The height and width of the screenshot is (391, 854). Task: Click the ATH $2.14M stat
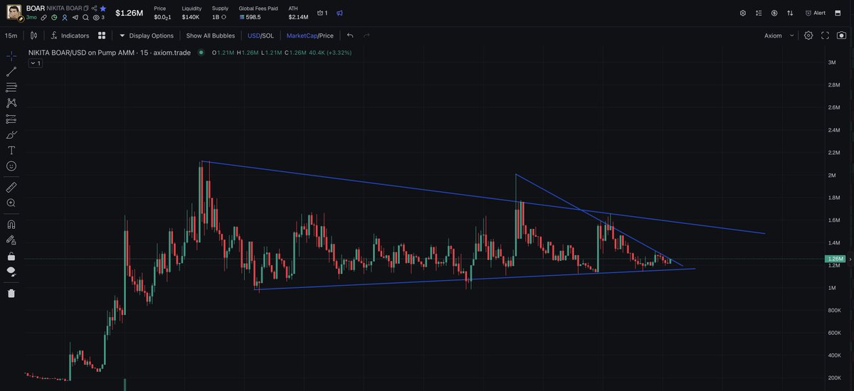click(298, 12)
